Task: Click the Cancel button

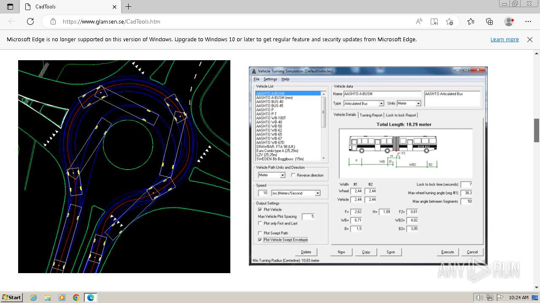Action: pos(472,252)
